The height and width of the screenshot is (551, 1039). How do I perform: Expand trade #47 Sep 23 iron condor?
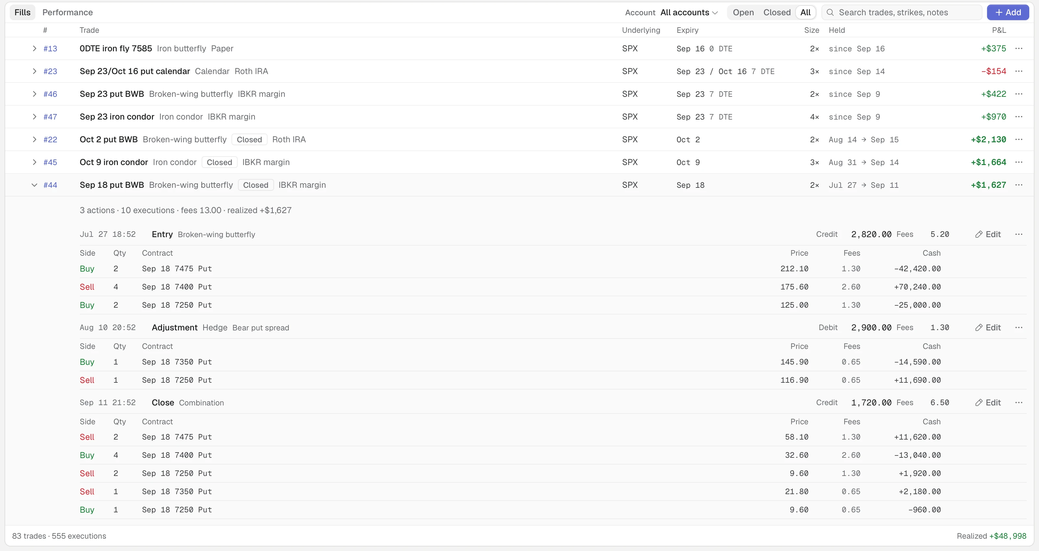[34, 117]
